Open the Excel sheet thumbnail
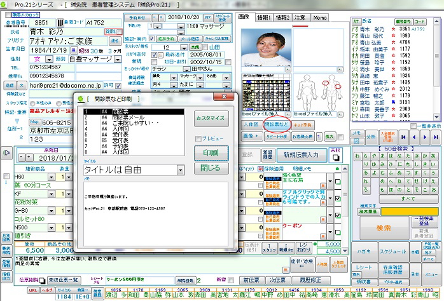Viewport: 444px width, 301px height. [x=266, y=93]
